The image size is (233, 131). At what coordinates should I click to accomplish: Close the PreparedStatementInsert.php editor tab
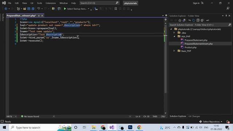tap(42, 16)
